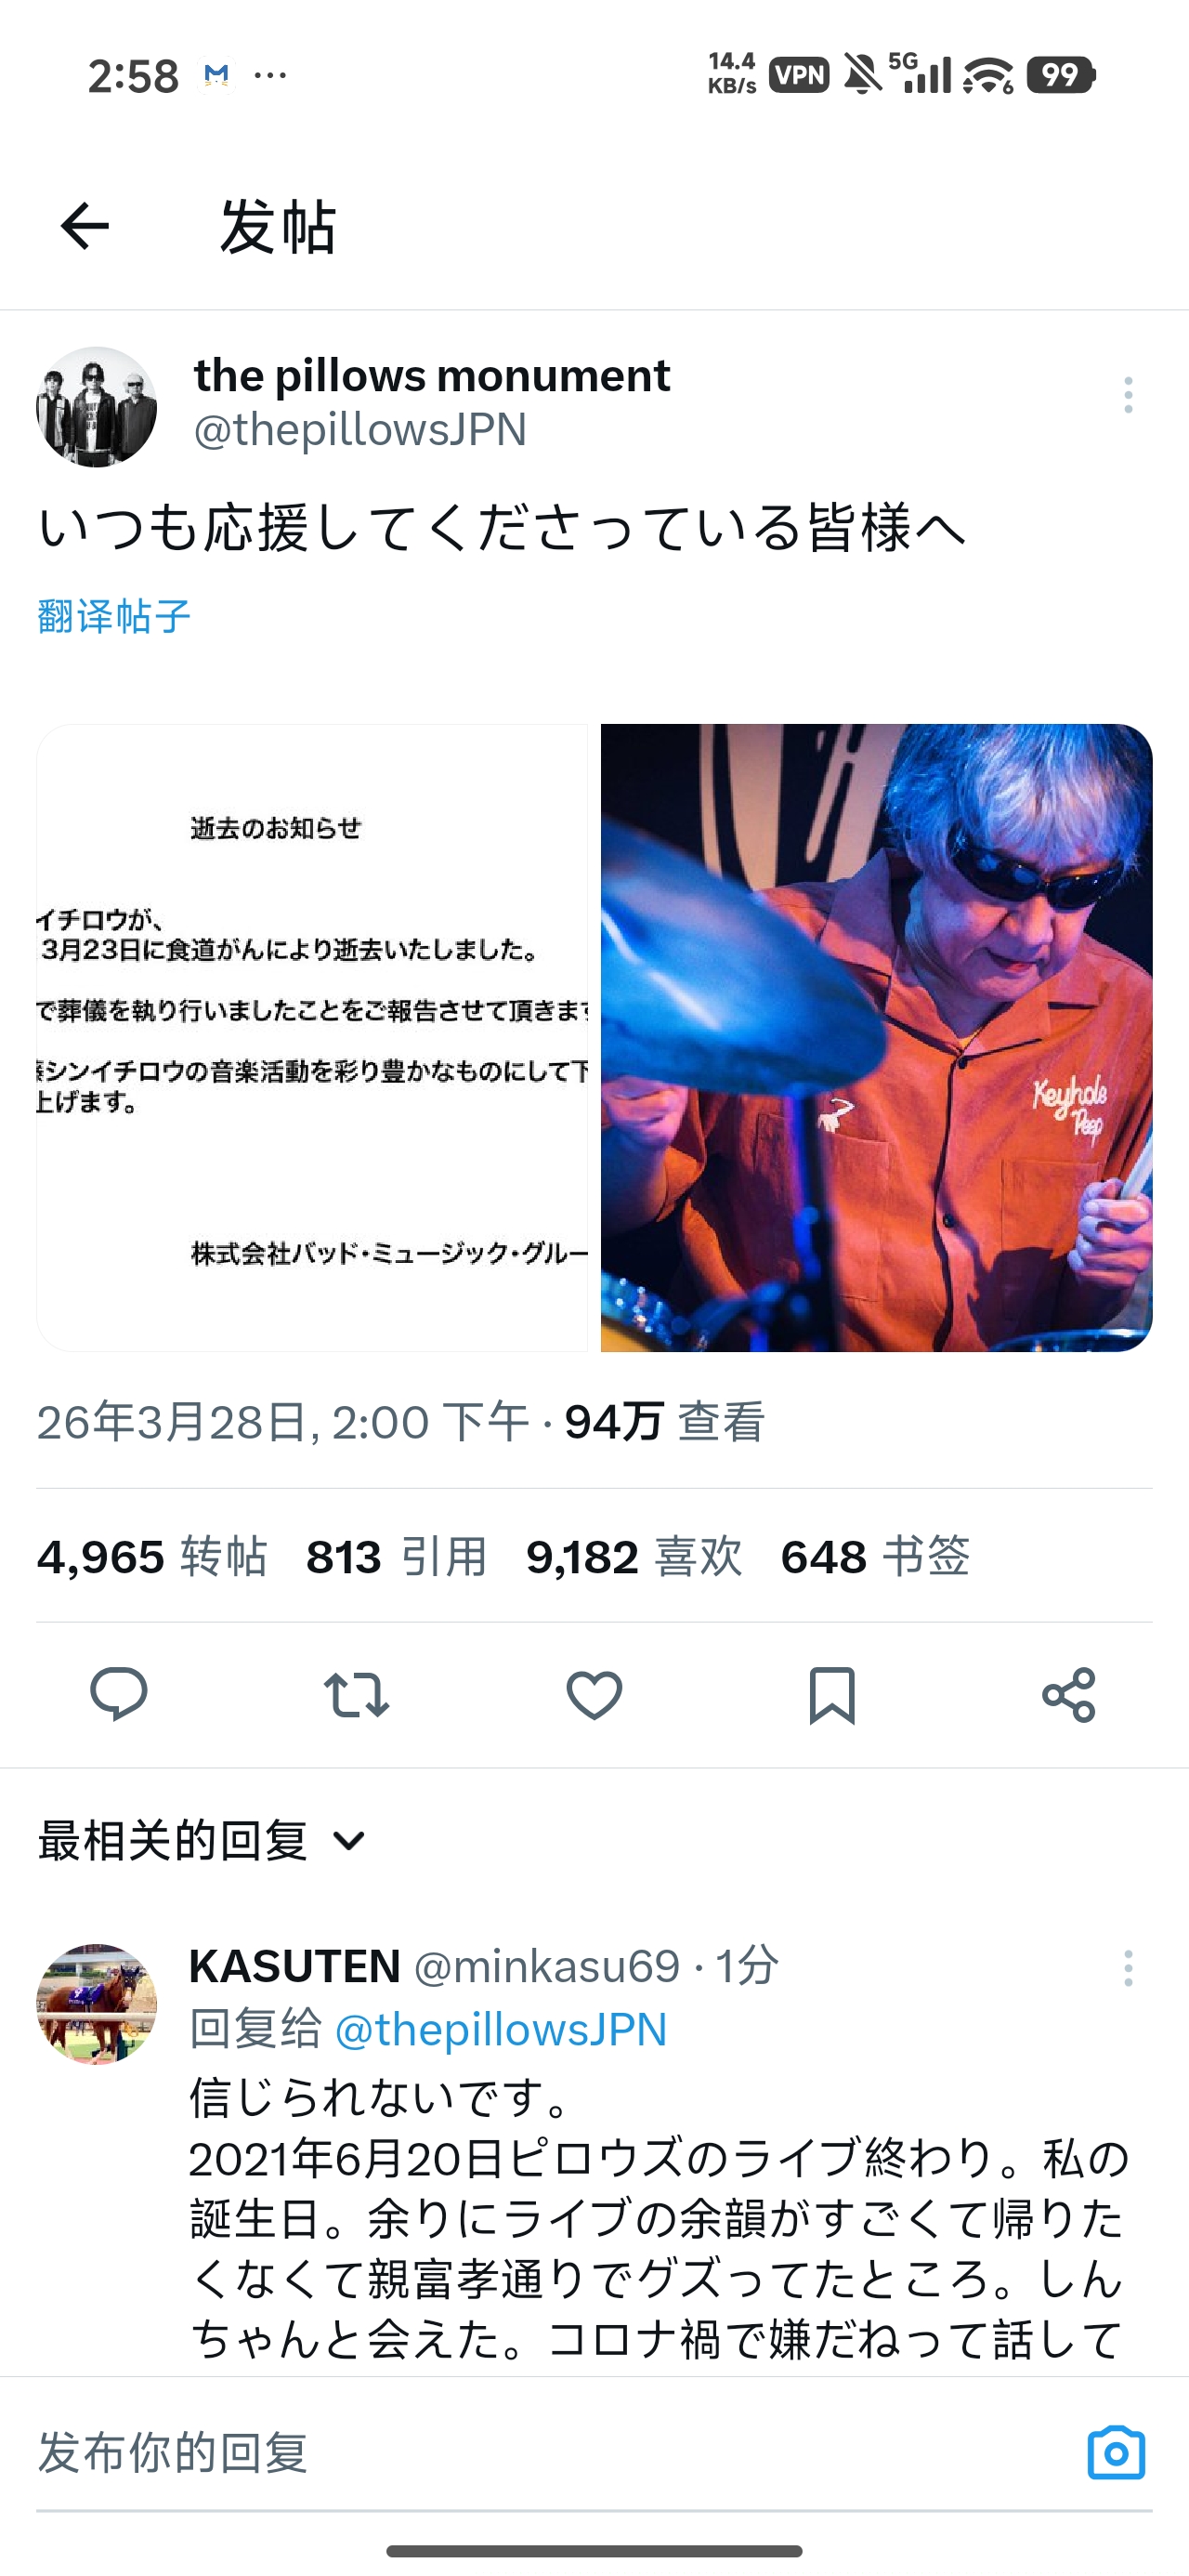View the 9,182 喜欢 likes list
The height and width of the screenshot is (2576, 1189).
tap(634, 1557)
